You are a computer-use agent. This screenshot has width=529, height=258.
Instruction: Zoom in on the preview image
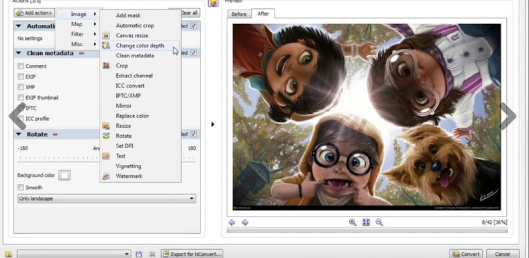pos(352,222)
